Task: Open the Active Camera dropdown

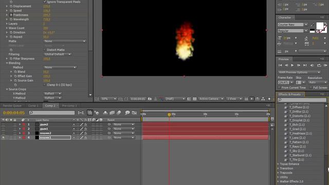Action: tap(211, 99)
